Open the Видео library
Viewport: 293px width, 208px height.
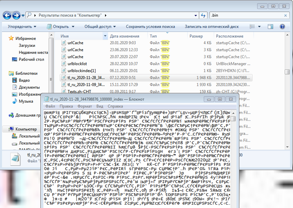pyautogui.click(x=24, y=80)
